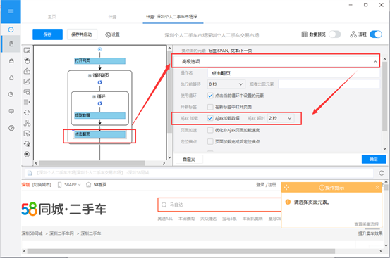Select the Open Web Page step tool
Image resolution: width=390 pixels, height=258 pixels.
[27, 51]
